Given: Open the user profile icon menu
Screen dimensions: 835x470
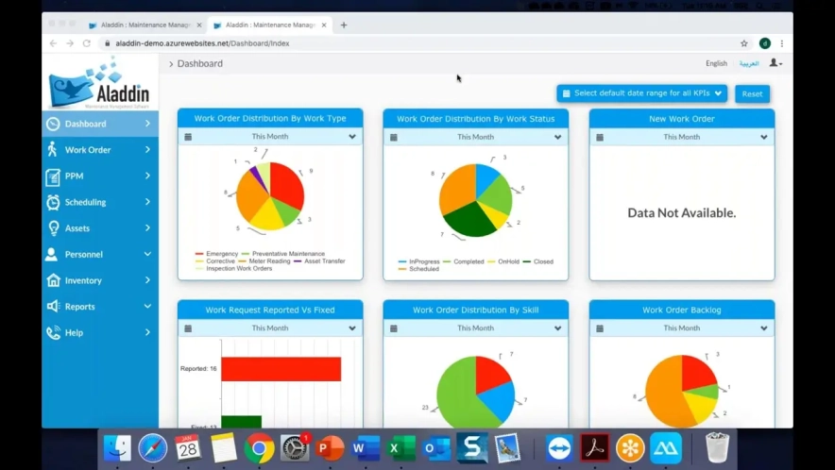Looking at the screenshot, I should pyautogui.click(x=775, y=63).
